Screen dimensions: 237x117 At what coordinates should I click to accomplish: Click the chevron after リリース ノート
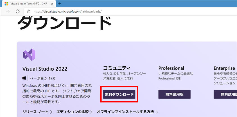coord(51,112)
